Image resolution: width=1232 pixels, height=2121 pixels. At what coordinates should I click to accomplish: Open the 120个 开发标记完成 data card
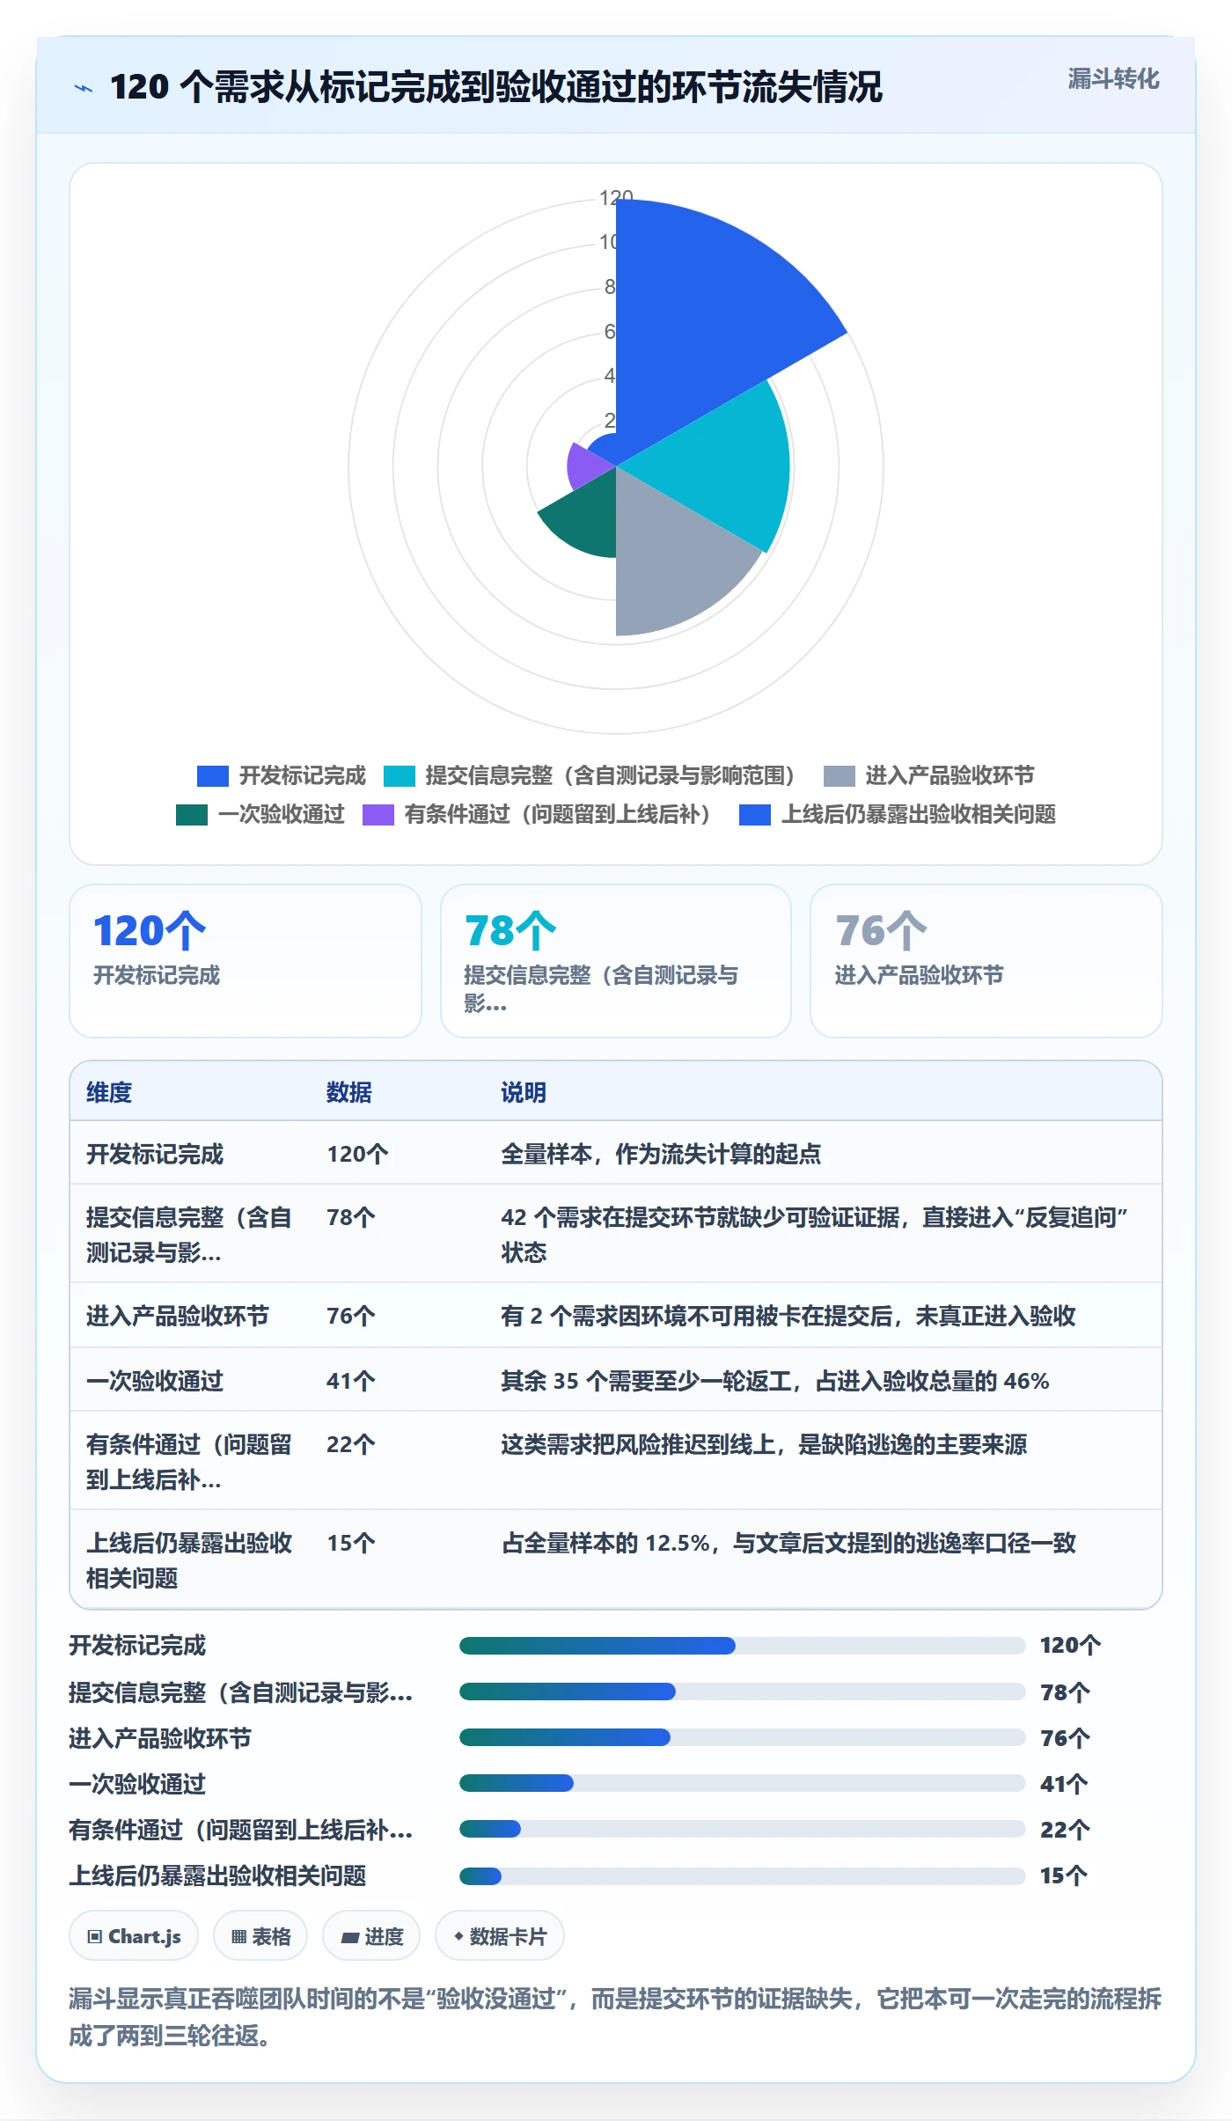(x=246, y=961)
